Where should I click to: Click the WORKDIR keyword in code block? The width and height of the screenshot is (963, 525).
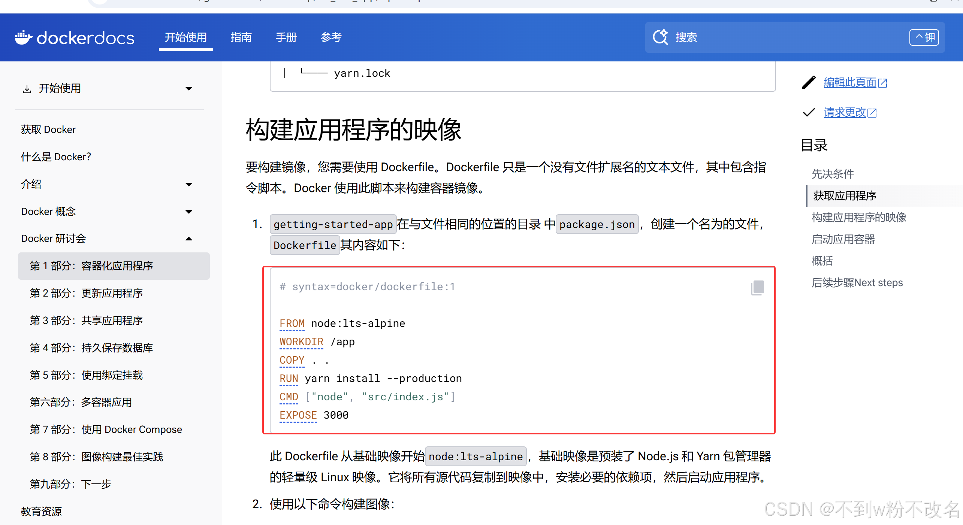tap(301, 342)
